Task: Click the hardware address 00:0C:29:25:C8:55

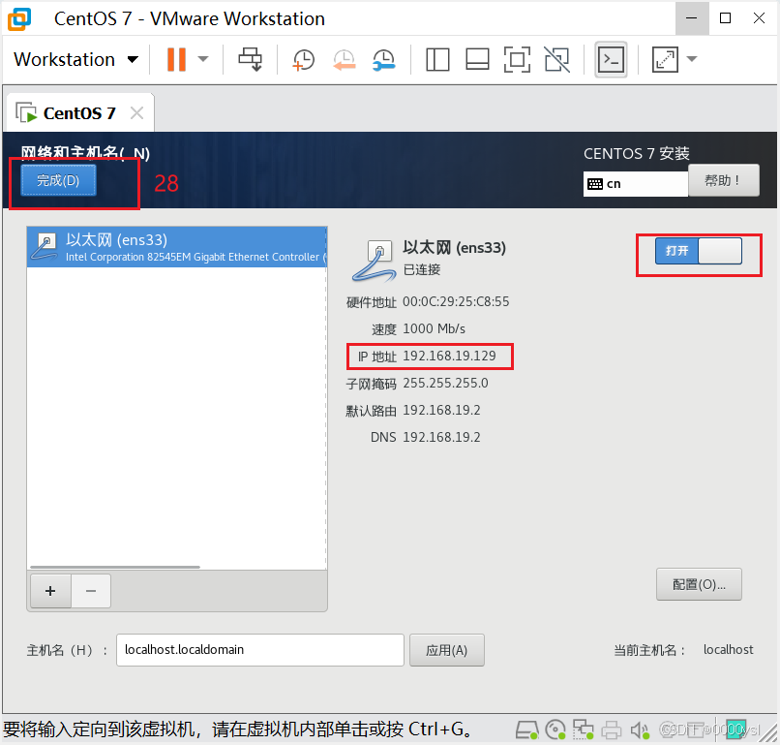Action: coord(456,302)
